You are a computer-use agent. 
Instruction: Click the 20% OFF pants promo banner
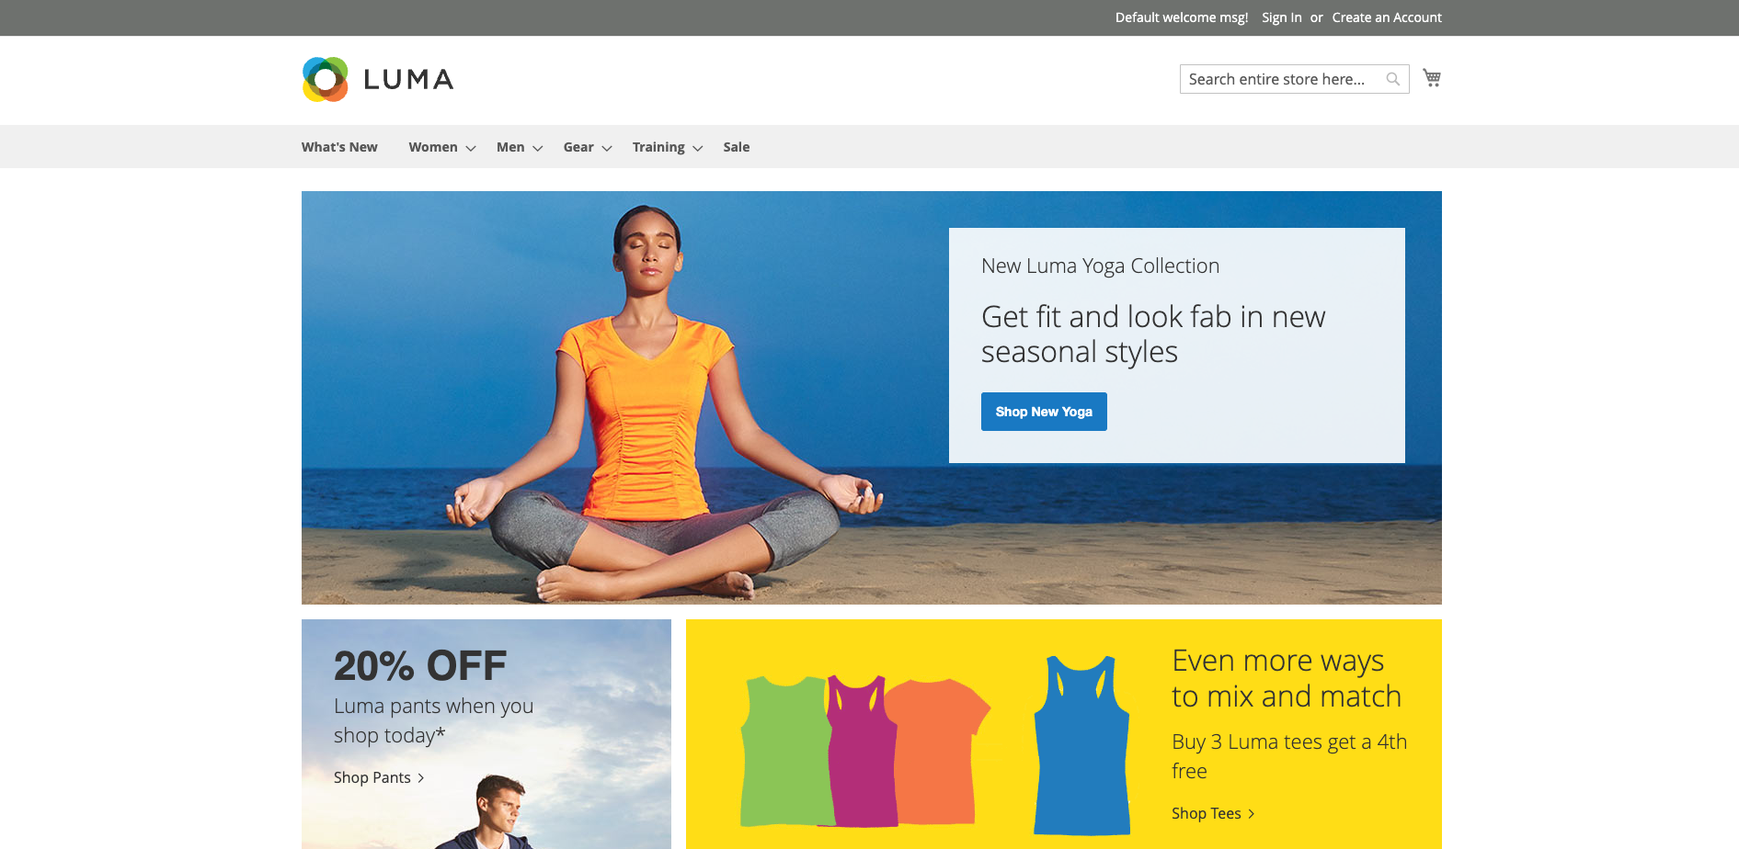click(x=486, y=734)
